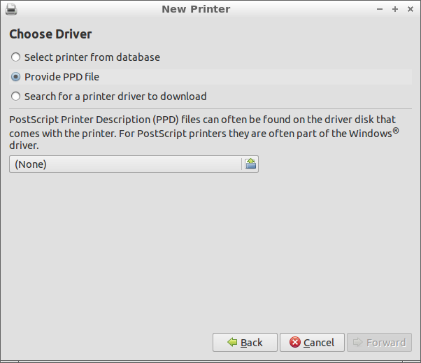The image size is (421, 363).
Task: Click the 'New Printer' title bar text
Action: (x=196, y=9)
